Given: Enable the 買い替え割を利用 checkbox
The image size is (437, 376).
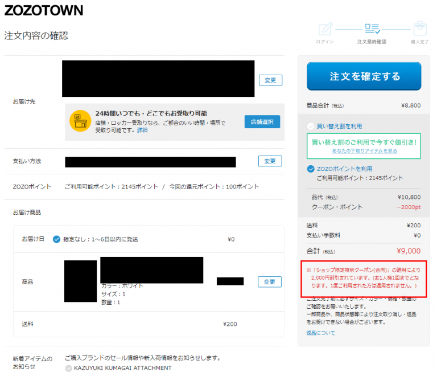Looking at the screenshot, I should pyautogui.click(x=311, y=126).
